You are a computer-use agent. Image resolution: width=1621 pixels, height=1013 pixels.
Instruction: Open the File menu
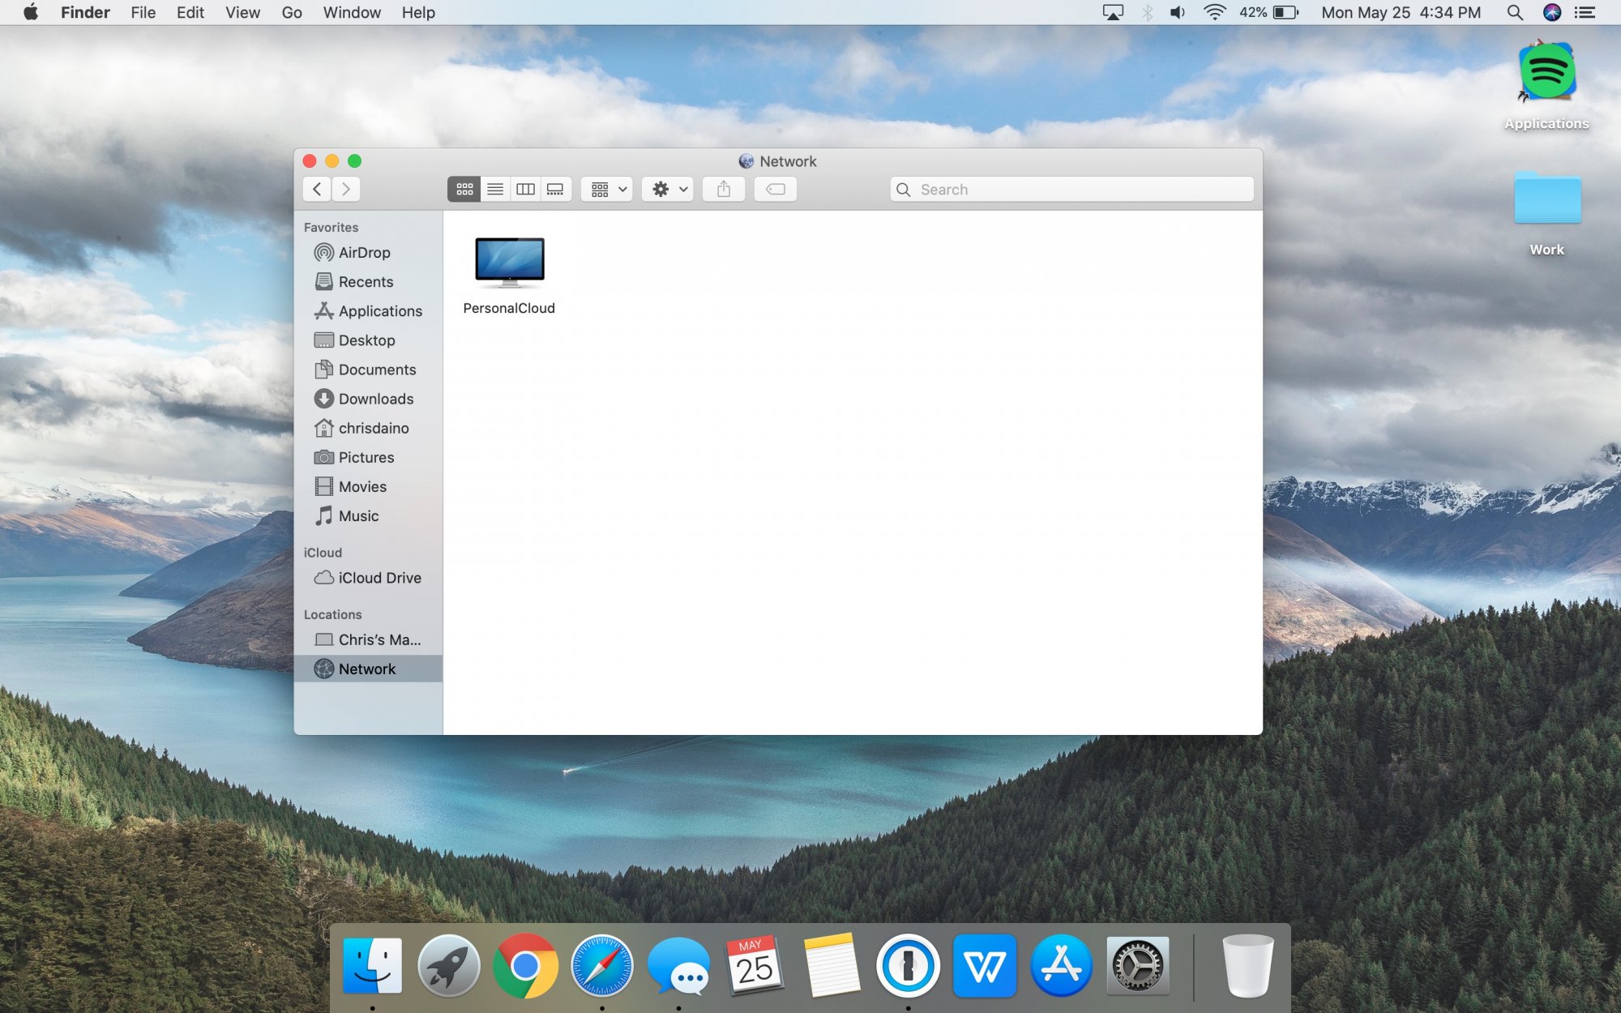(143, 12)
